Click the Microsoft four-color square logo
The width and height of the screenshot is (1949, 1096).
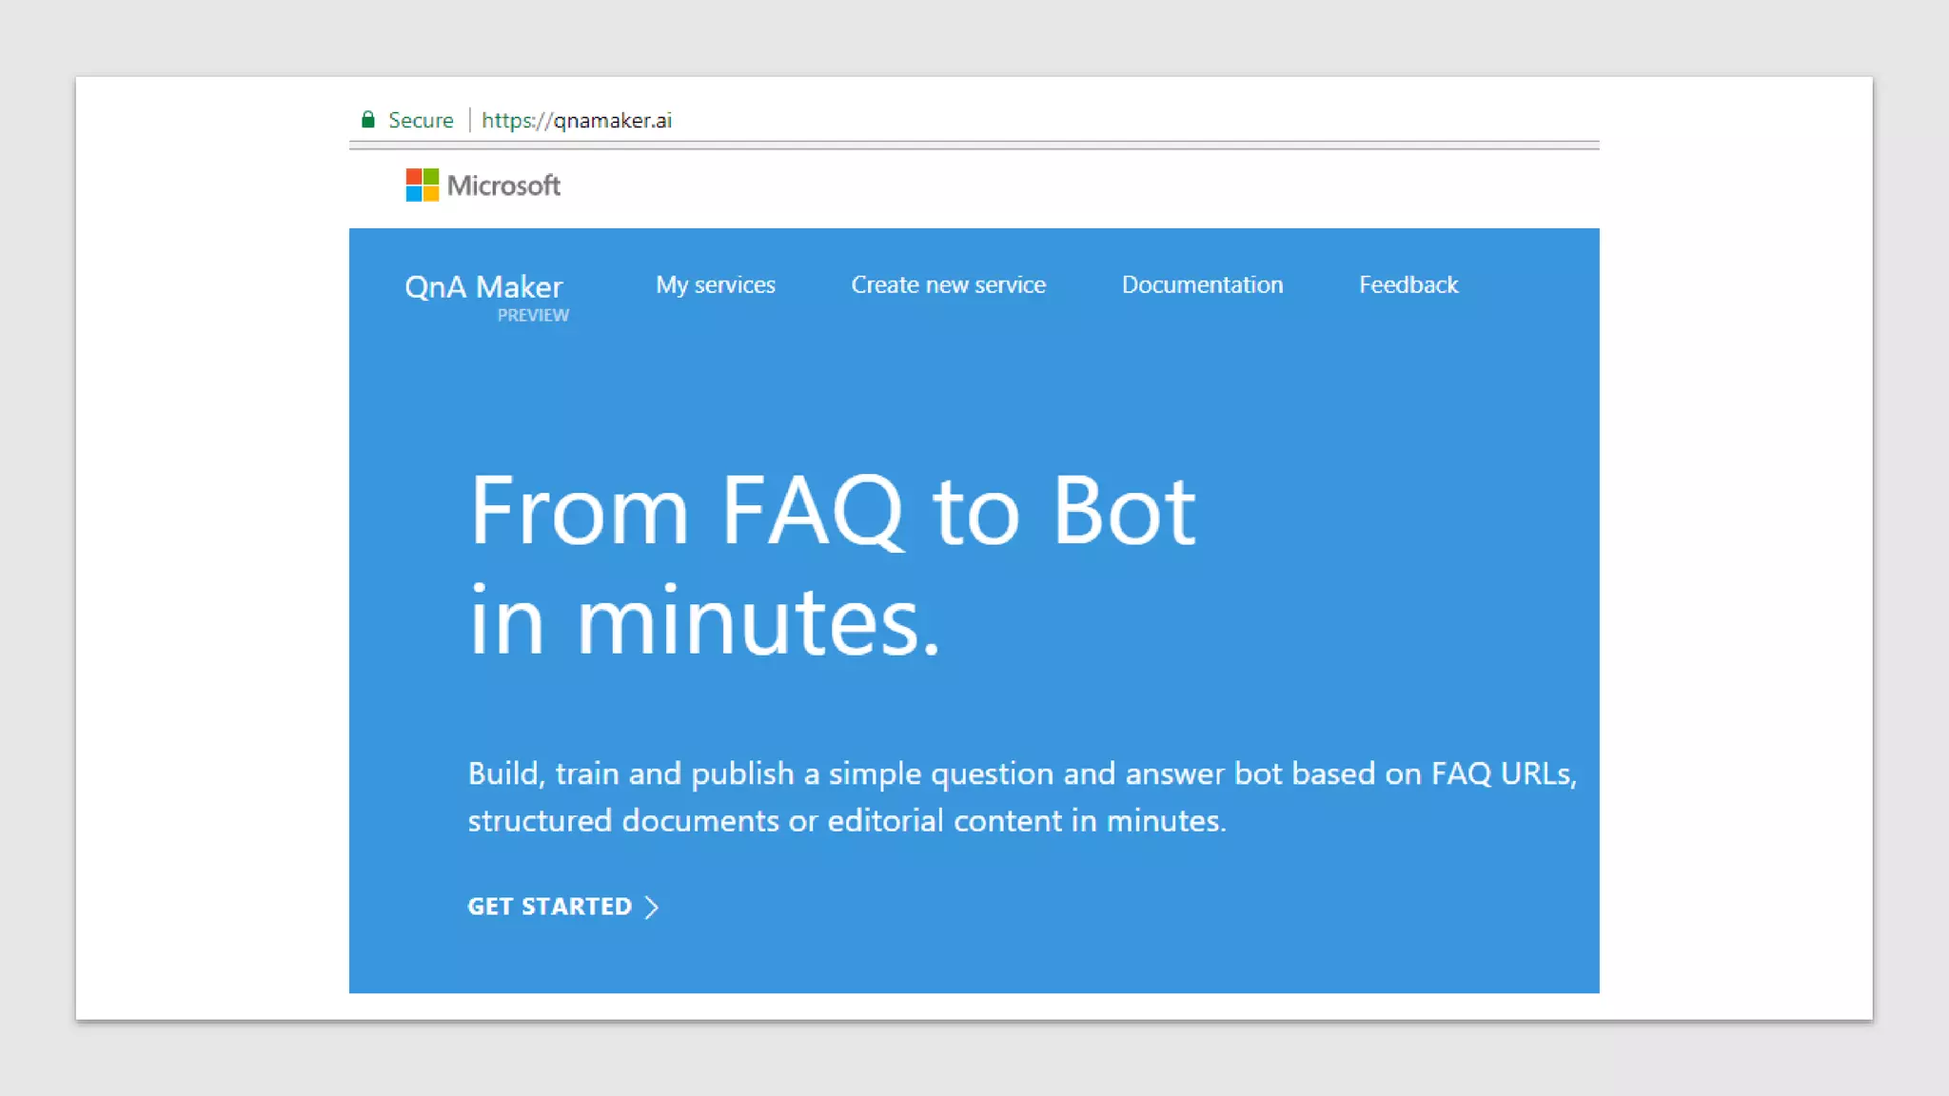422,185
